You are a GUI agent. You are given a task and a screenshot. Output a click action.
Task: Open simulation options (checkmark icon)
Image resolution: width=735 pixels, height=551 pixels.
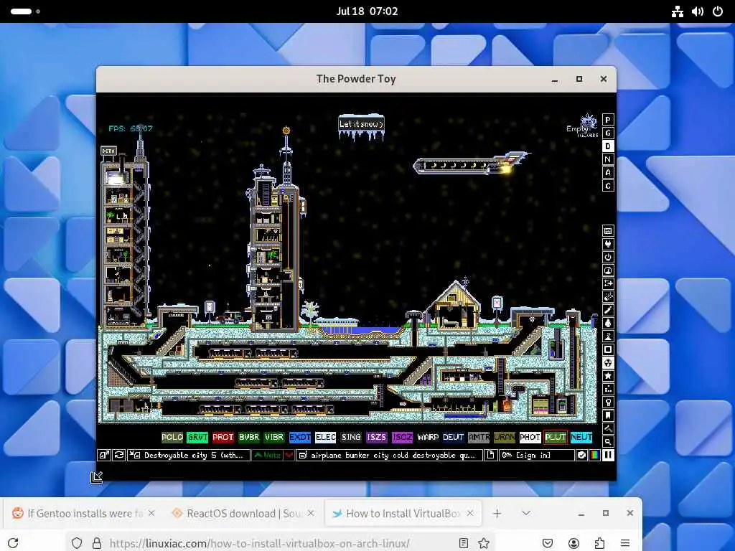(x=581, y=455)
